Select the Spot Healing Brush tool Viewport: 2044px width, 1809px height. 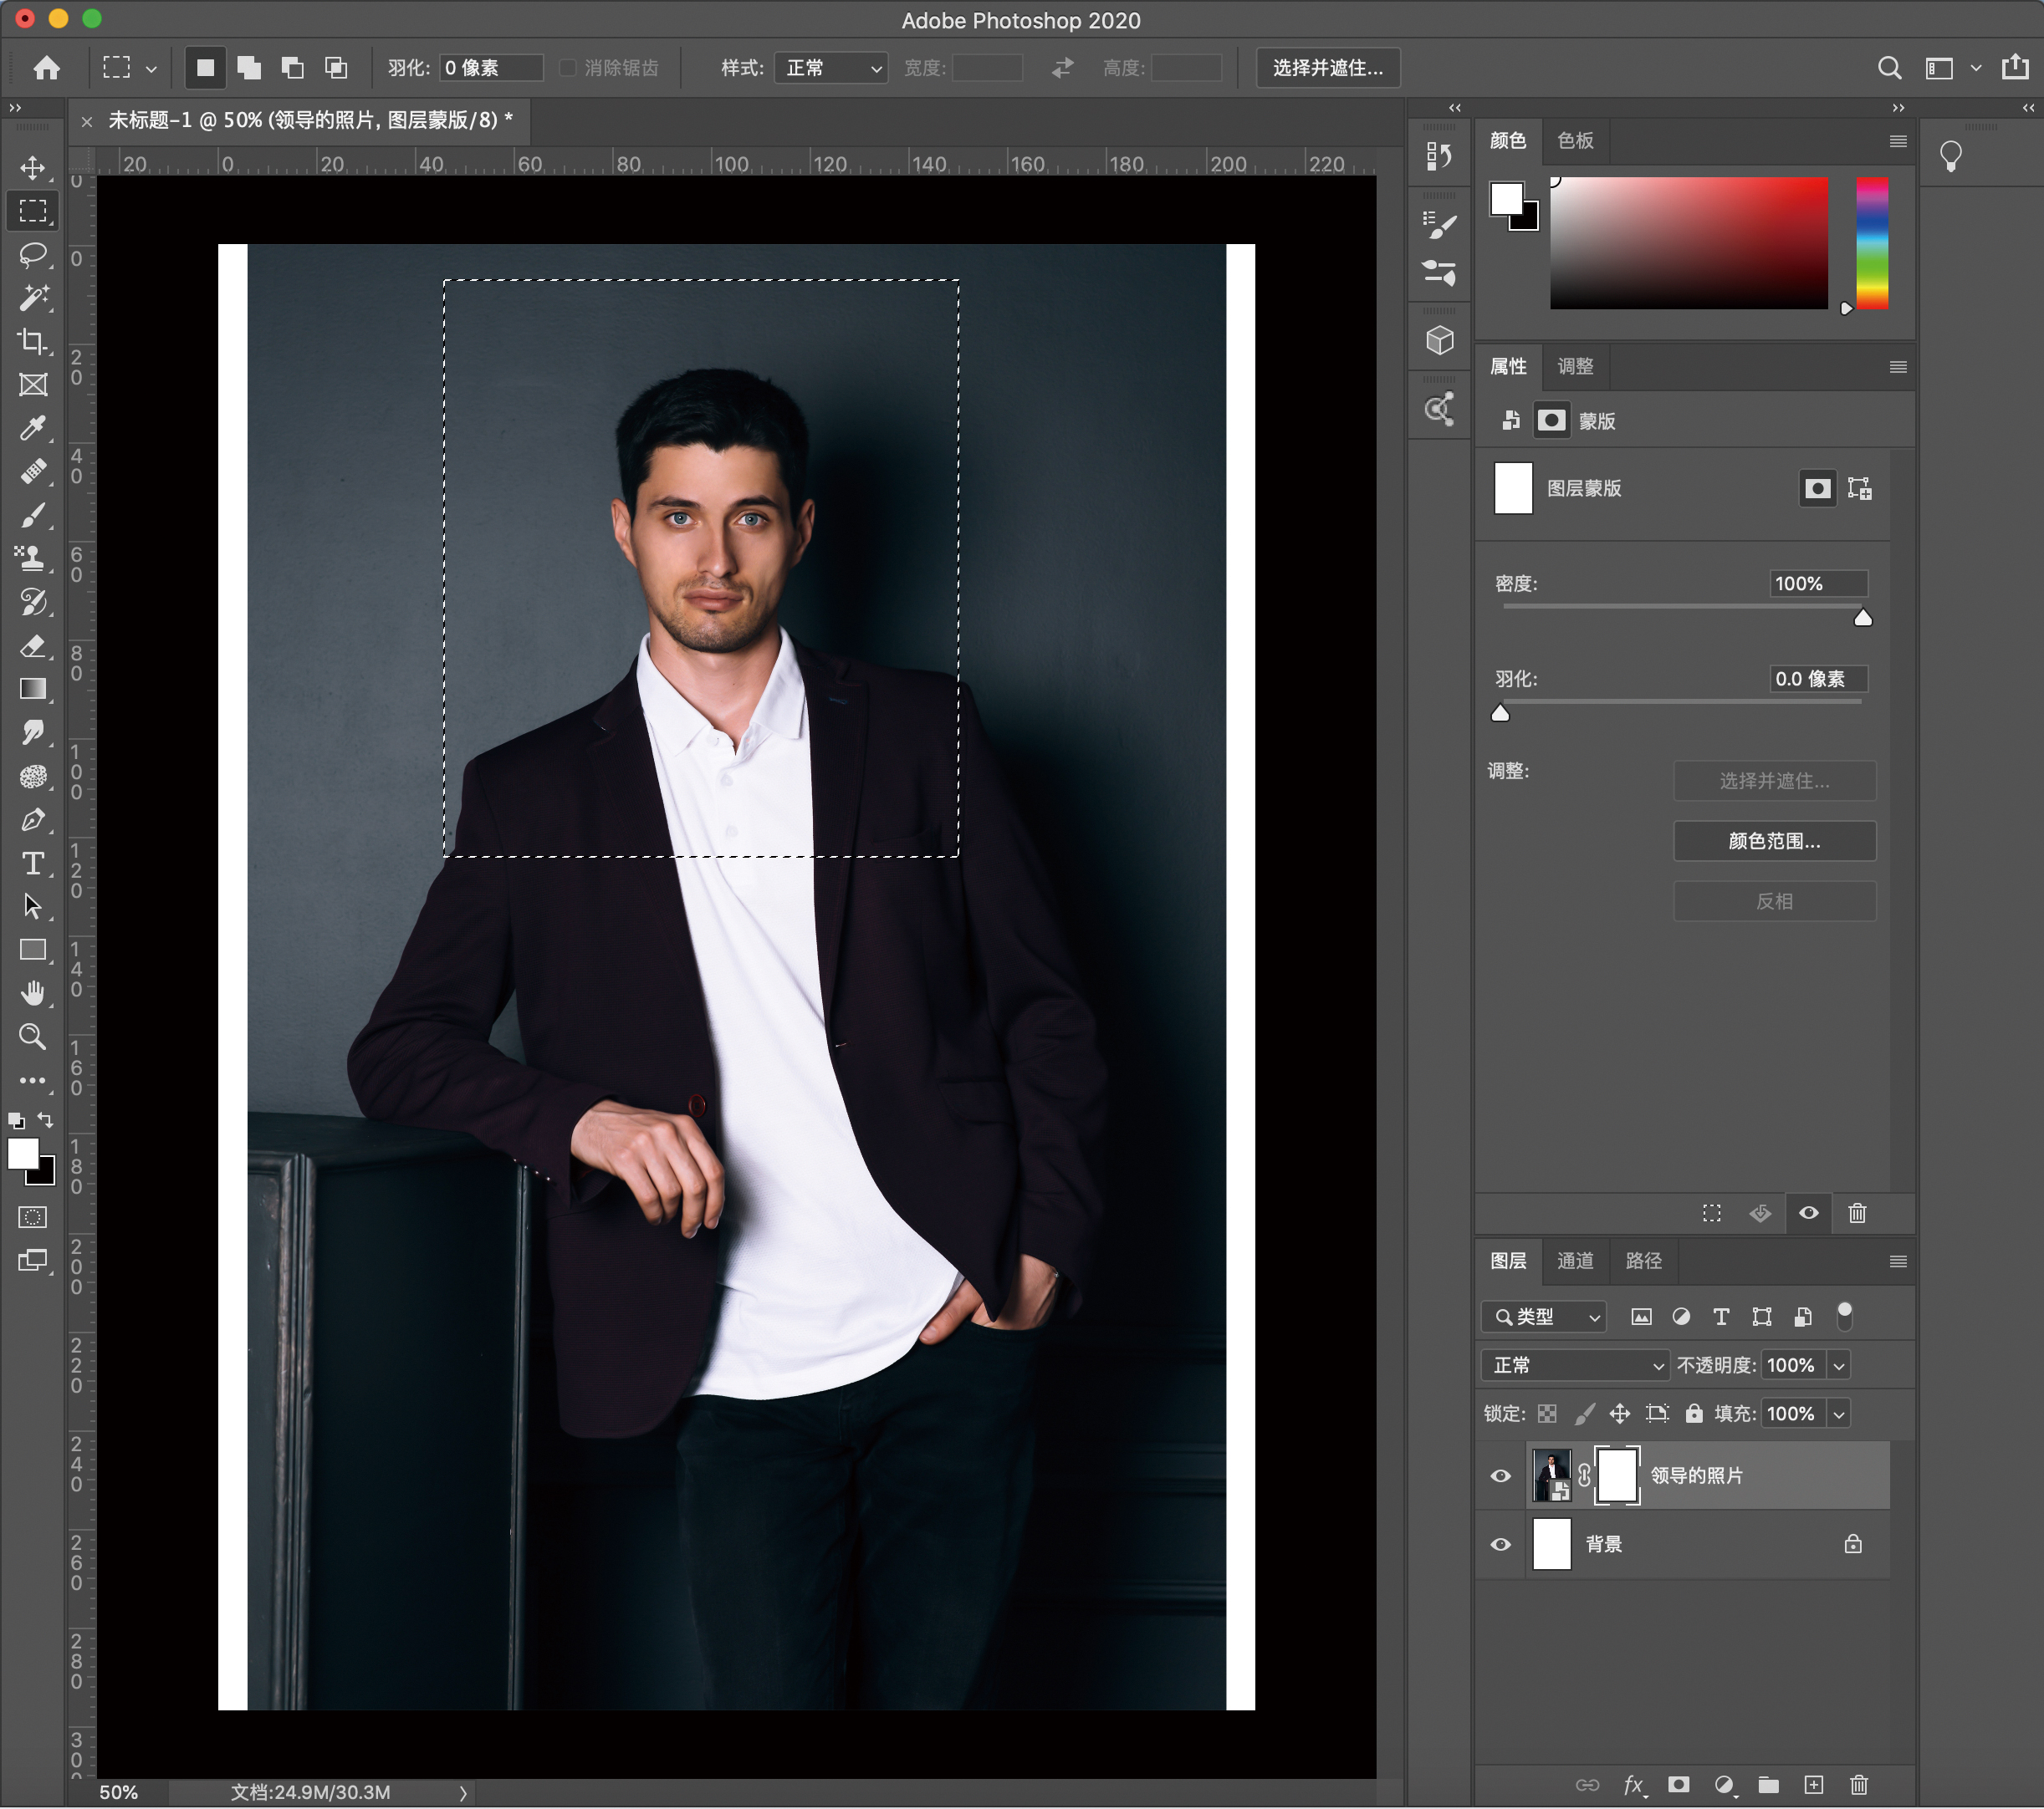click(x=33, y=471)
